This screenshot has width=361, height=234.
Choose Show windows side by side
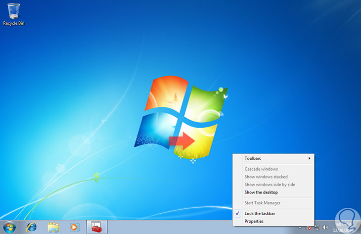[273, 185]
